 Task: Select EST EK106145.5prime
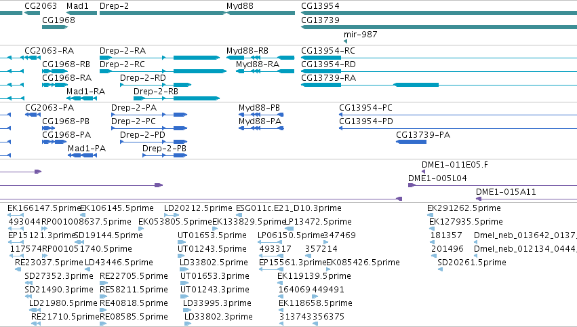click(117, 208)
